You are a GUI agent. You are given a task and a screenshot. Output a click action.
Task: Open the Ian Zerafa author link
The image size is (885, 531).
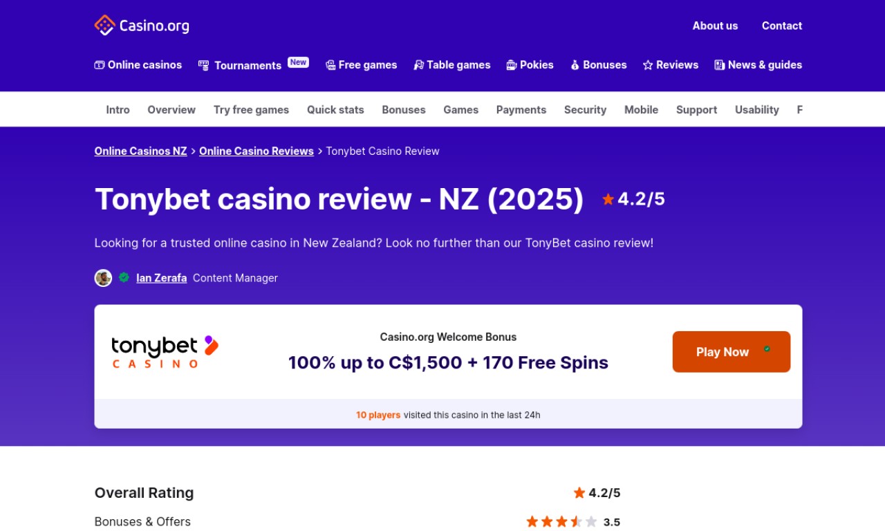pyautogui.click(x=162, y=278)
